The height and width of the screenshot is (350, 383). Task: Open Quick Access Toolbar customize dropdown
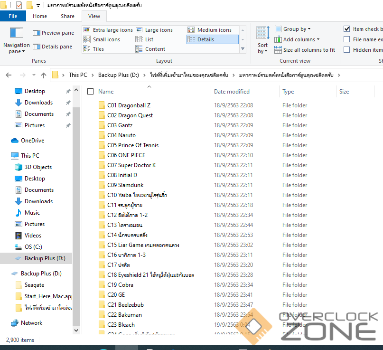click(x=38, y=5)
